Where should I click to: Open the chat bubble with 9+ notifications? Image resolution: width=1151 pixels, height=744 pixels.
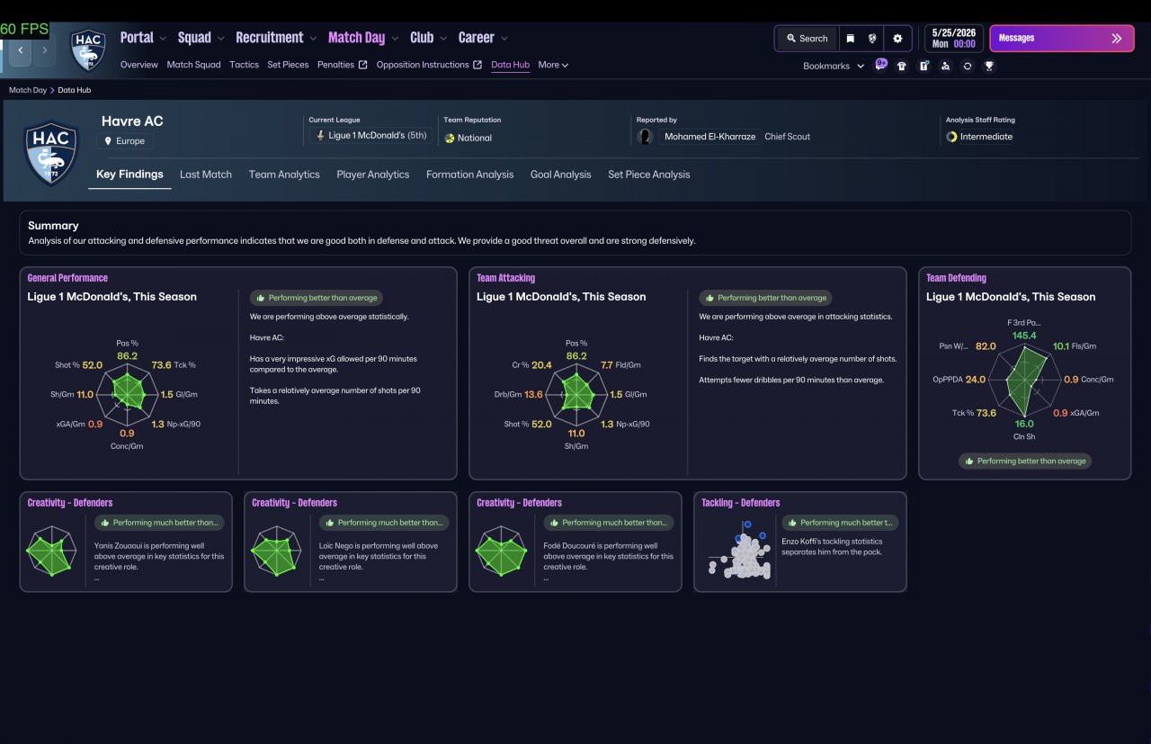pyautogui.click(x=881, y=65)
